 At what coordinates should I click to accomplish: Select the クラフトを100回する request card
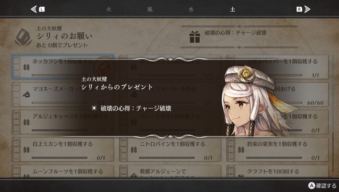click(x=277, y=171)
